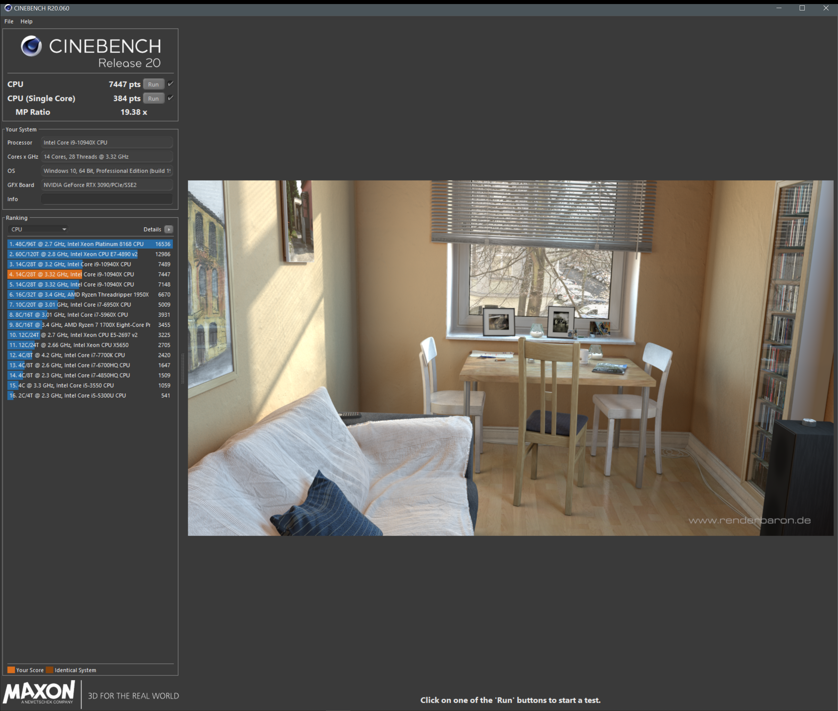Click the Identical System legend swatch

(x=49, y=670)
